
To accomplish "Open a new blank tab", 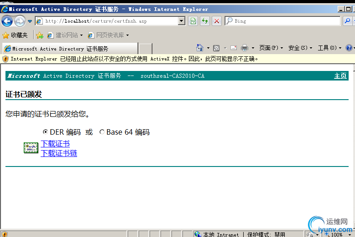I will click(x=146, y=49).
